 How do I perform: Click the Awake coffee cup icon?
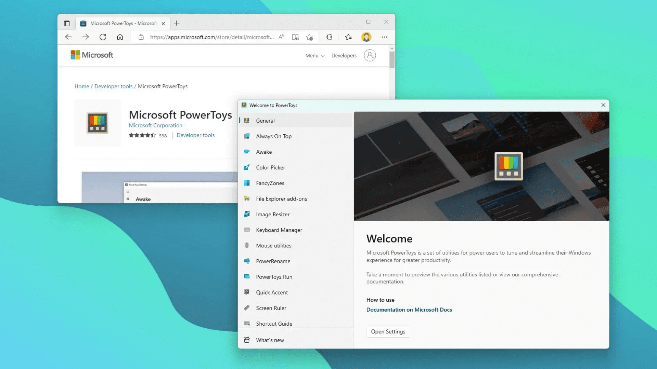(x=247, y=152)
